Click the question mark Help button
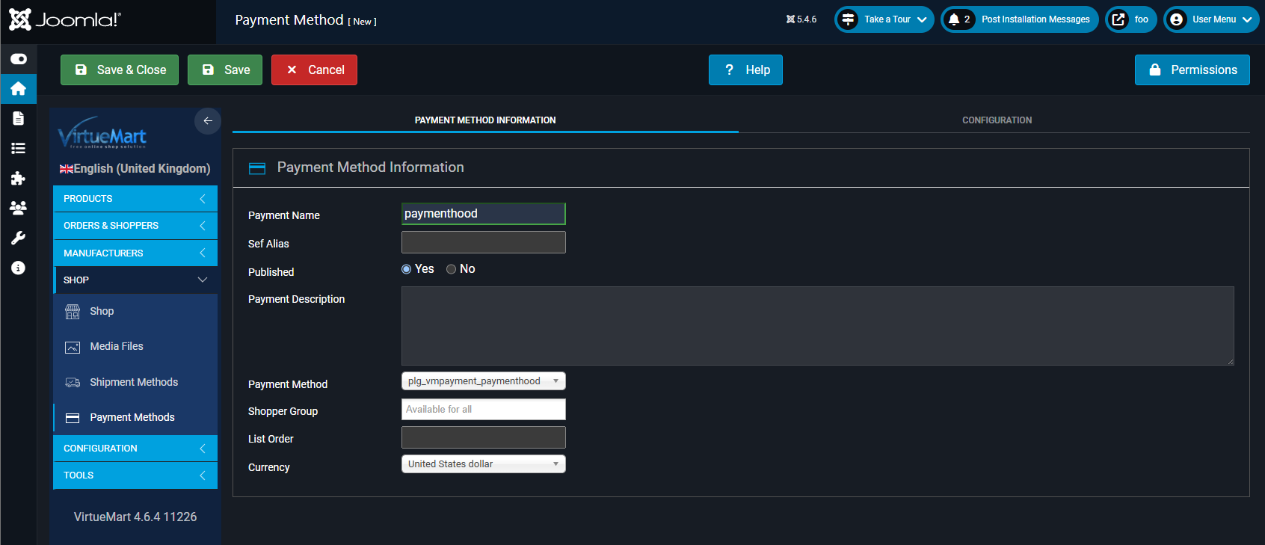The image size is (1265, 545). [745, 70]
